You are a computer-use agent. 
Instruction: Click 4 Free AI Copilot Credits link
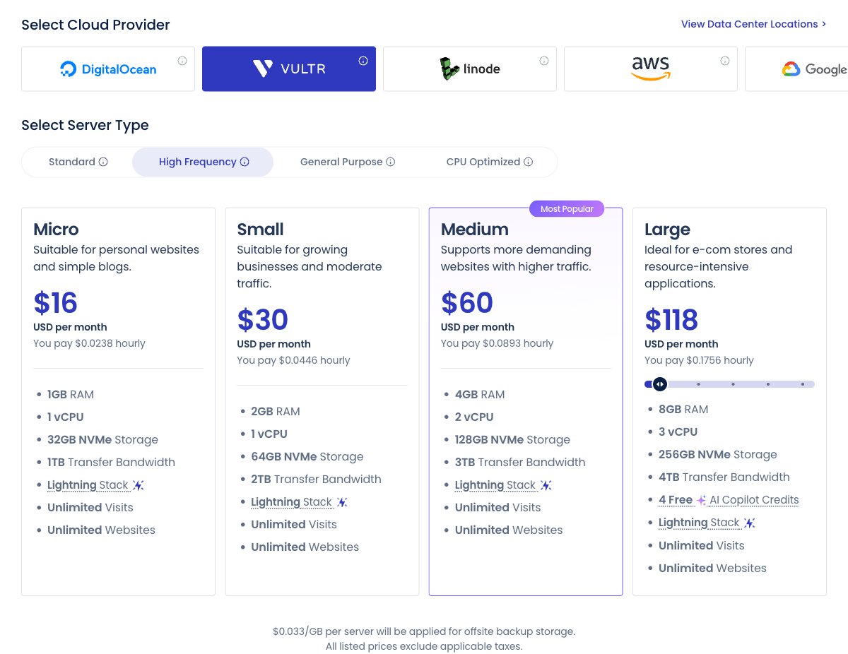pyautogui.click(x=729, y=500)
